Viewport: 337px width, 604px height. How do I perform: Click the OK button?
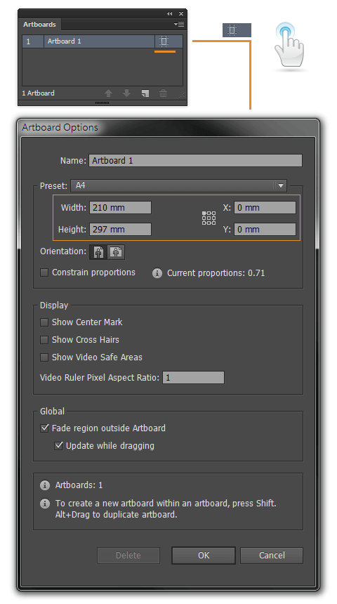coord(204,555)
